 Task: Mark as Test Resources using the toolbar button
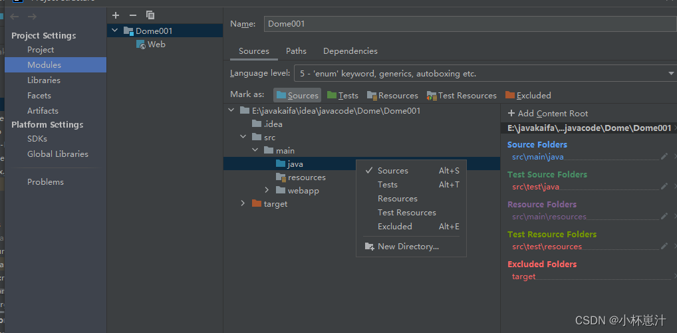pyautogui.click(x=462, y=95)
